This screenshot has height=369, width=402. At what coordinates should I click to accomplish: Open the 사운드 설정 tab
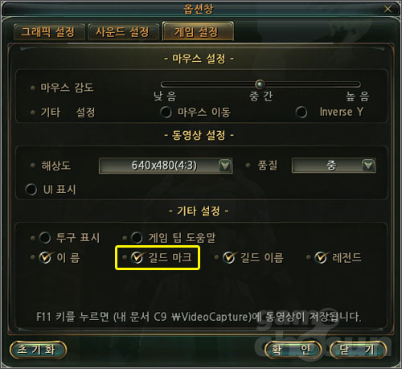123,32
